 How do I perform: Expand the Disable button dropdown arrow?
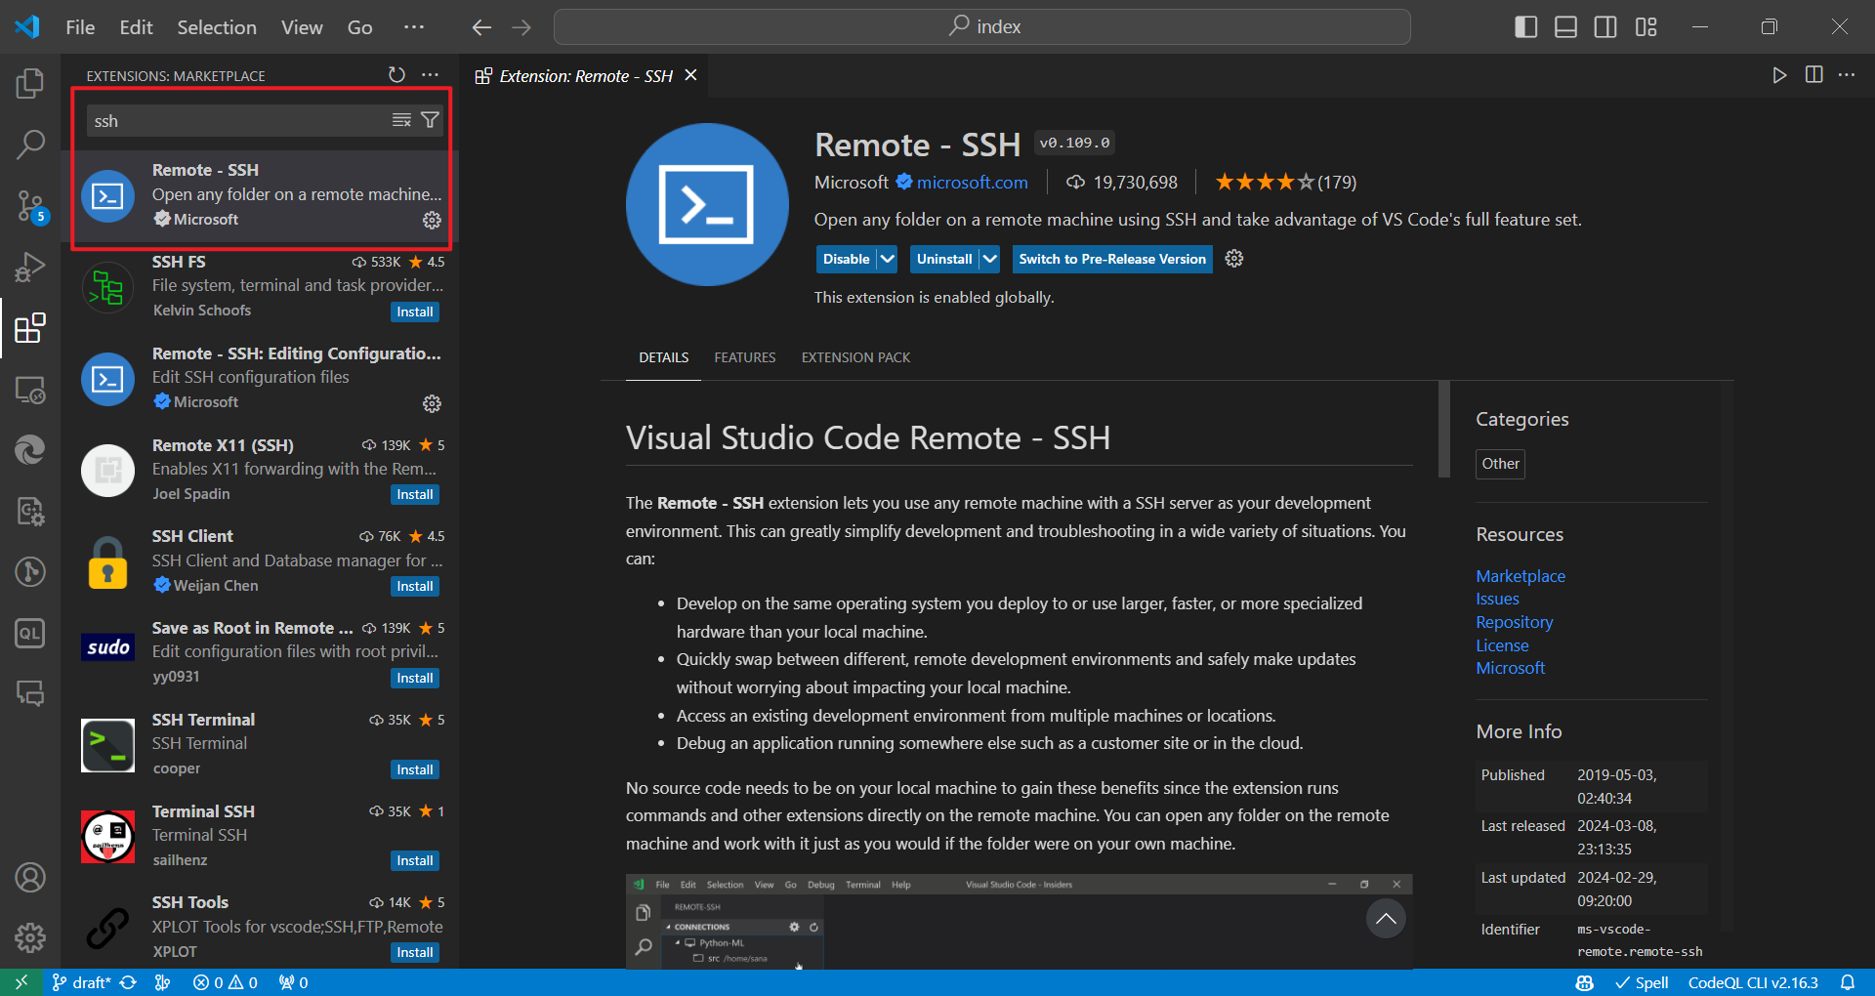pos(887,259)
